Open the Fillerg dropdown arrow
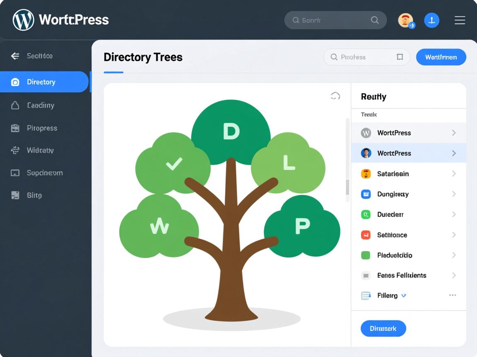Screen dimensions: 477x357 coord(404,295)
